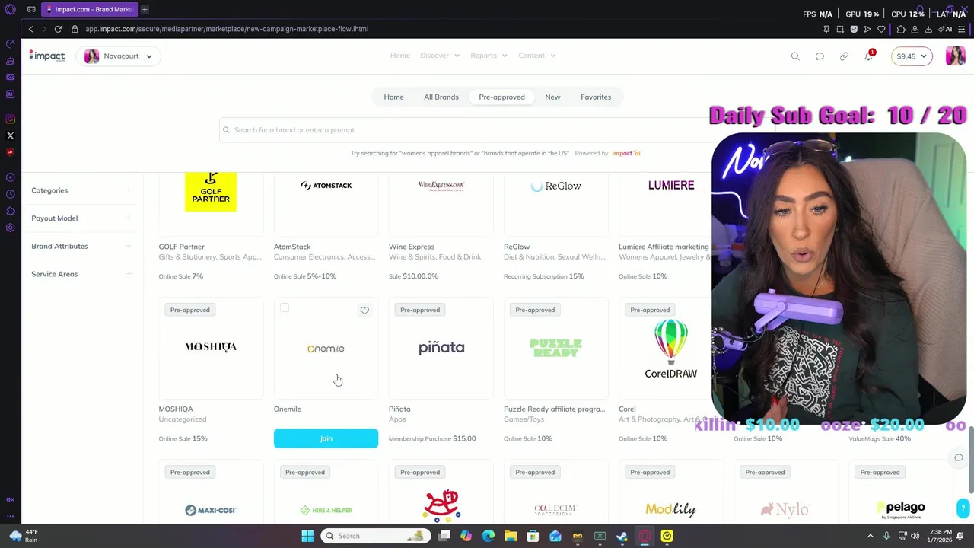Open the Reports navigation dropdown

tap(489, 56)
